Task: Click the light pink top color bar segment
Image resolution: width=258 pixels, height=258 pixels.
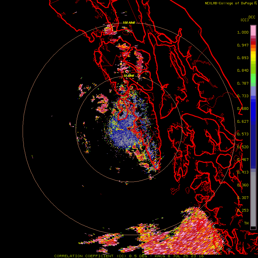Action: tap(253, 30)
